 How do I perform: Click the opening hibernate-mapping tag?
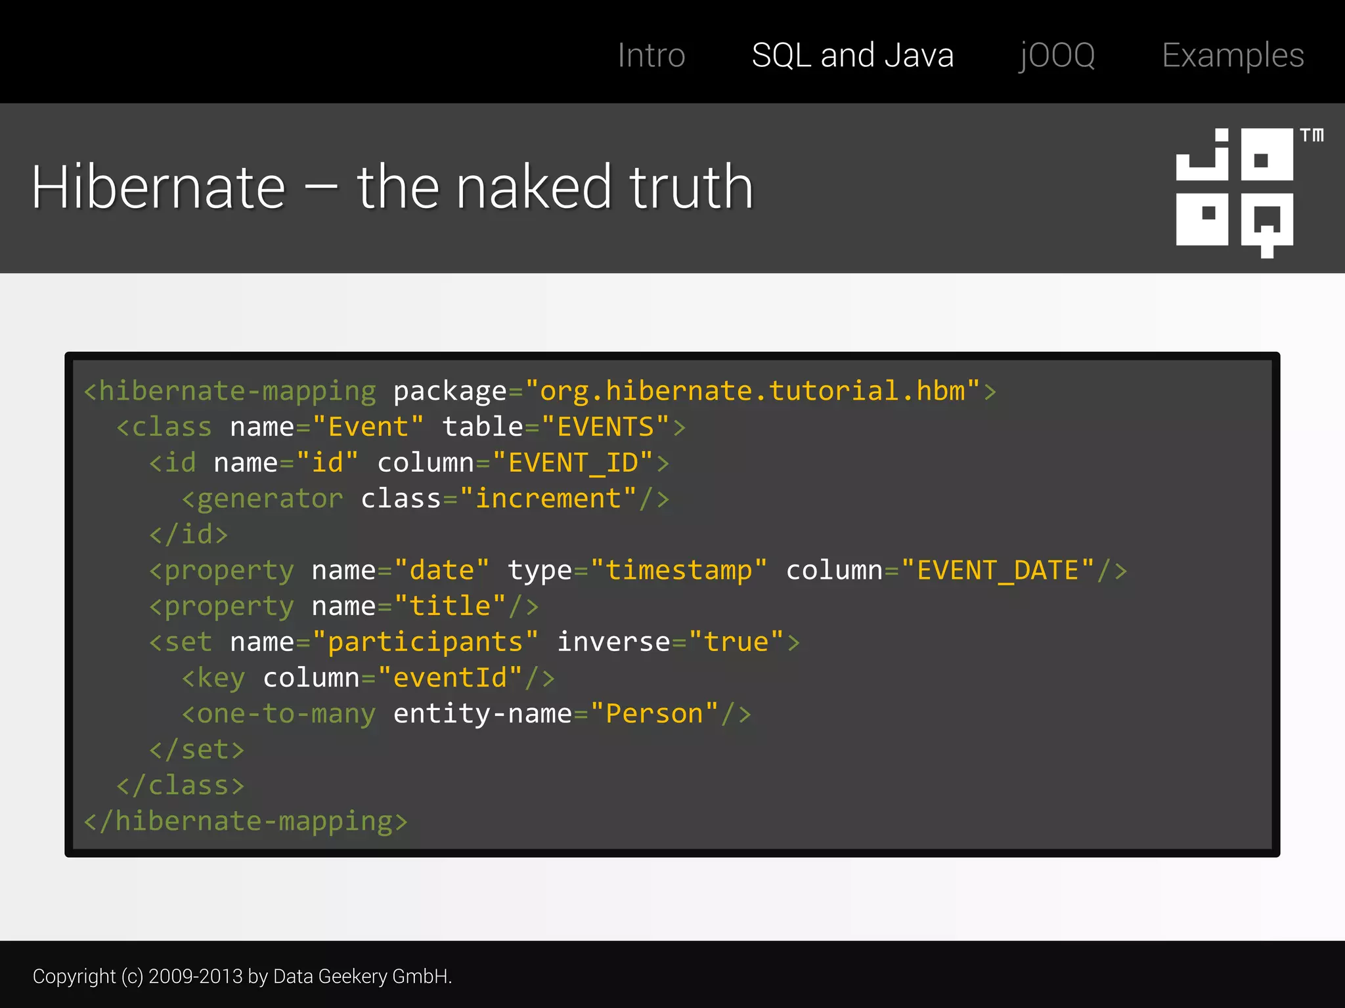click(x=230, y=392)
